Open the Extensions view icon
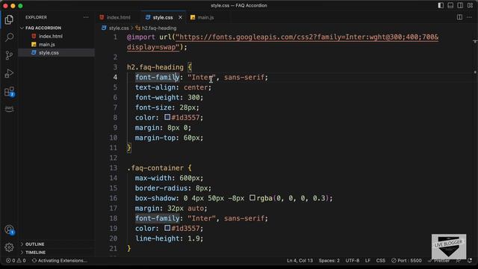 pyautogui.click(x=9, y=91)
